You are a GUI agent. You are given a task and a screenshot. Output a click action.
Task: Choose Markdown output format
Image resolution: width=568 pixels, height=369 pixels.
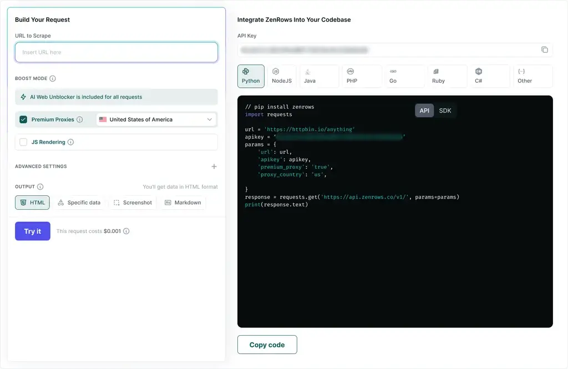tap(182, 202)
